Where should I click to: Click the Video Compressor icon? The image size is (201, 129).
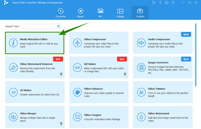coord(77,43)
